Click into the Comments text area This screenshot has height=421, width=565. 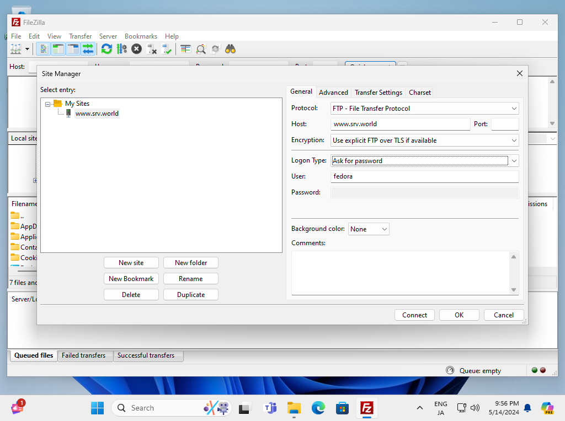pos(401,273)
